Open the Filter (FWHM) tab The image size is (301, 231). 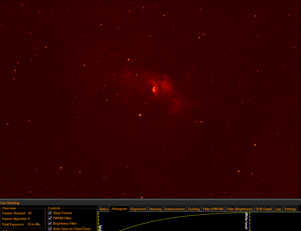tap(213, 209)
